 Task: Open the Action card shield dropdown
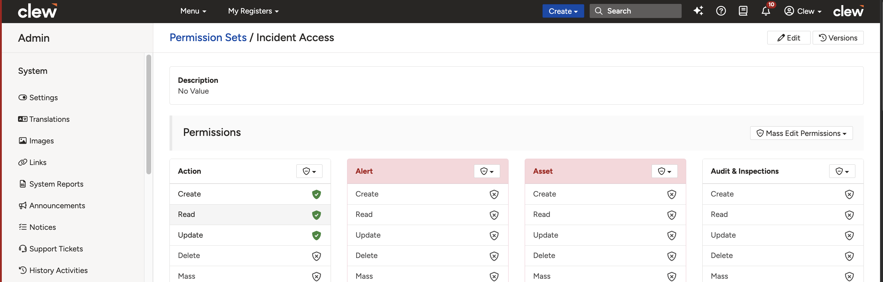point(309,171)
